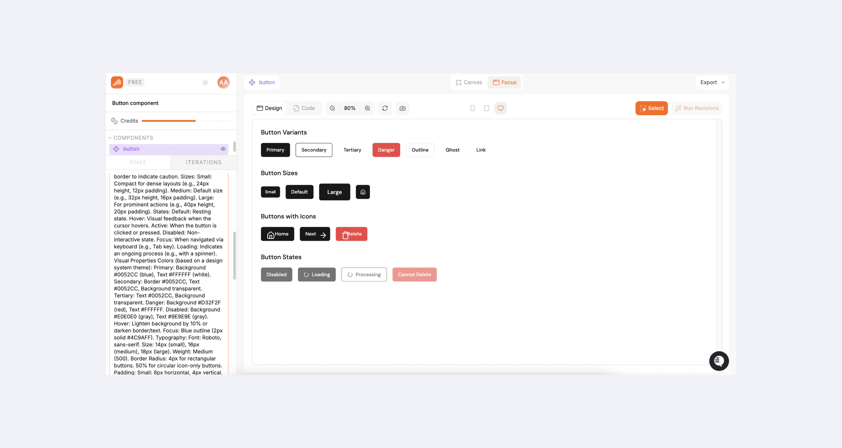
Task: Switch to Canvas view mode
Action: (469, 82)
